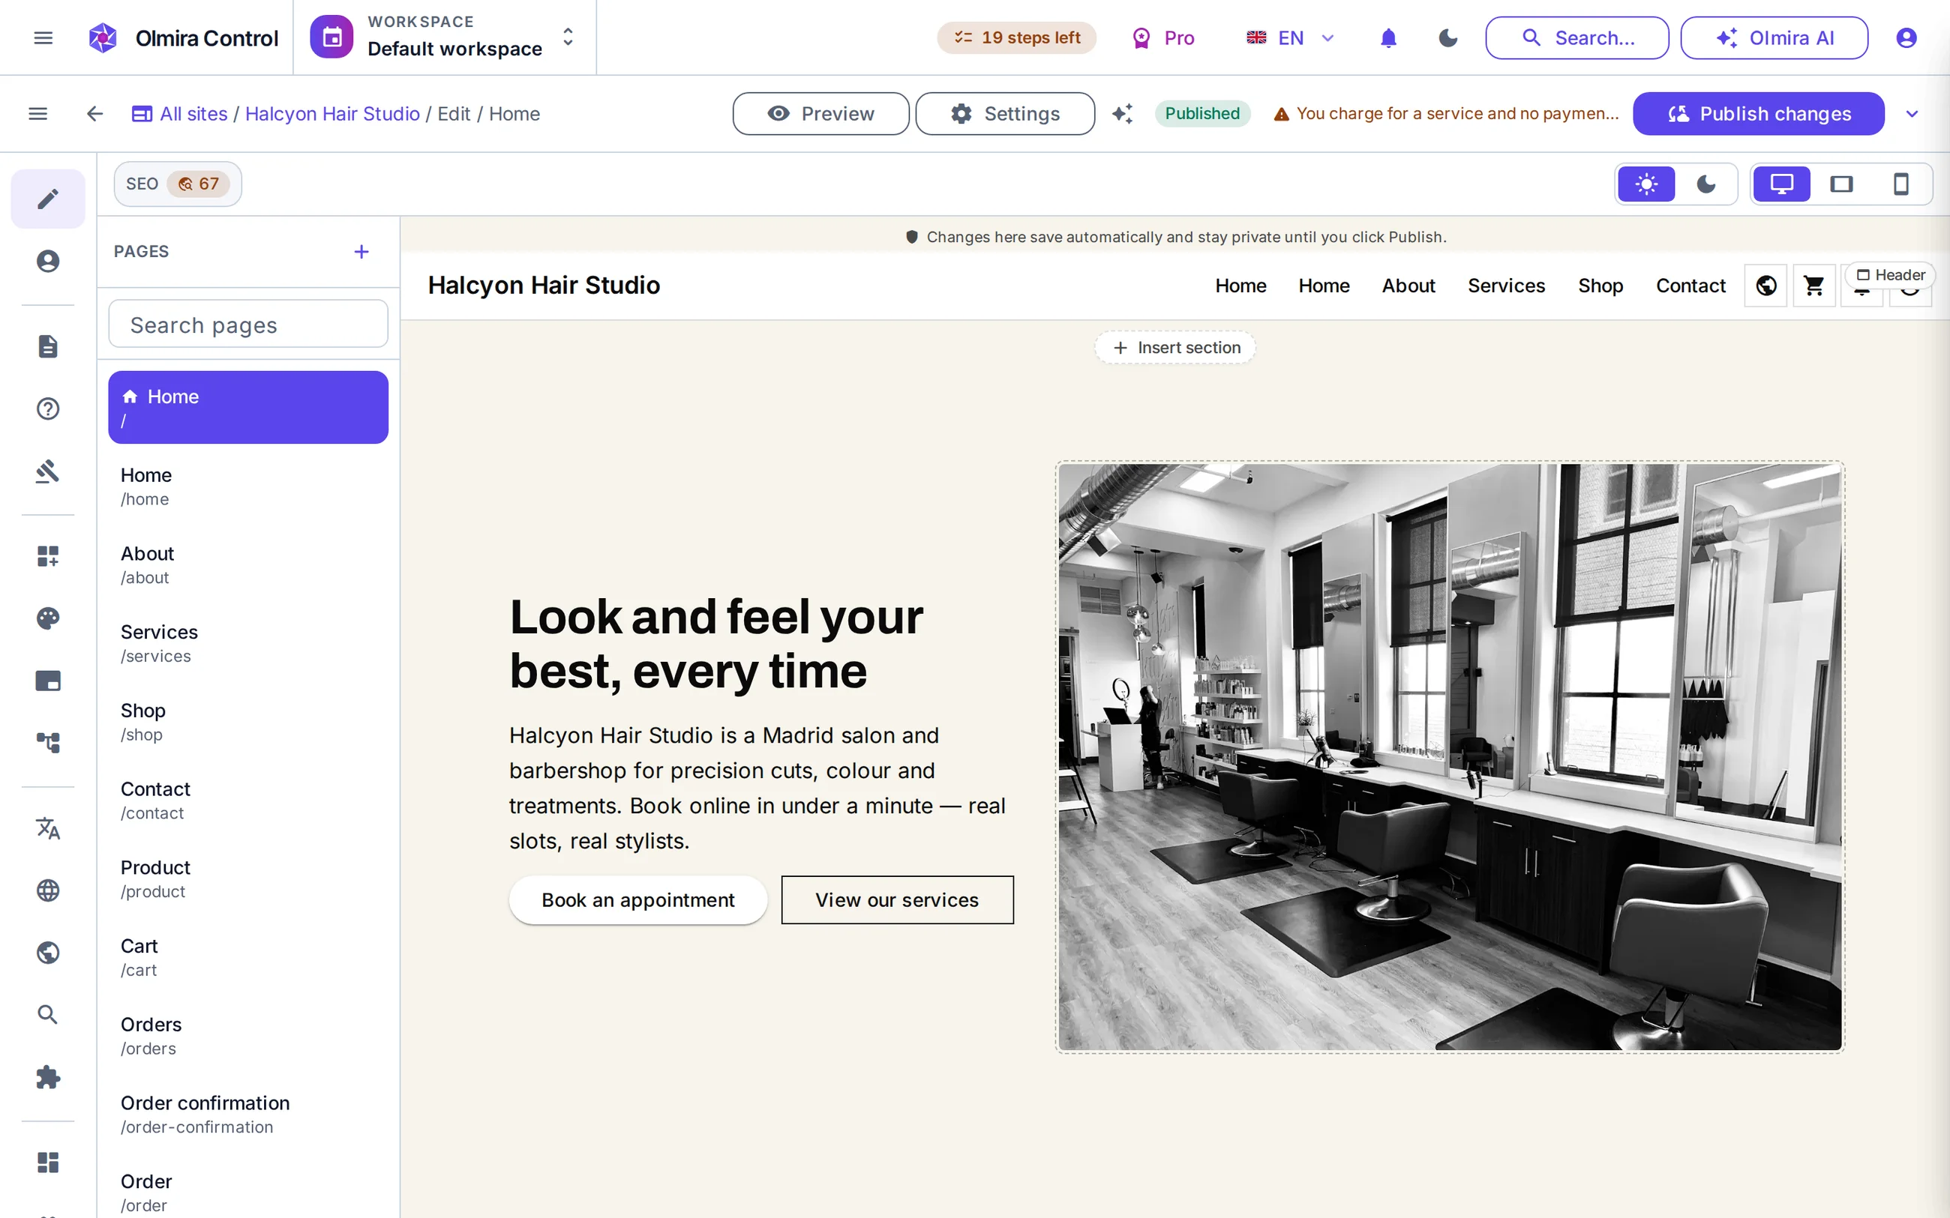Click the 19 steps left badge

coord(1016,38)
